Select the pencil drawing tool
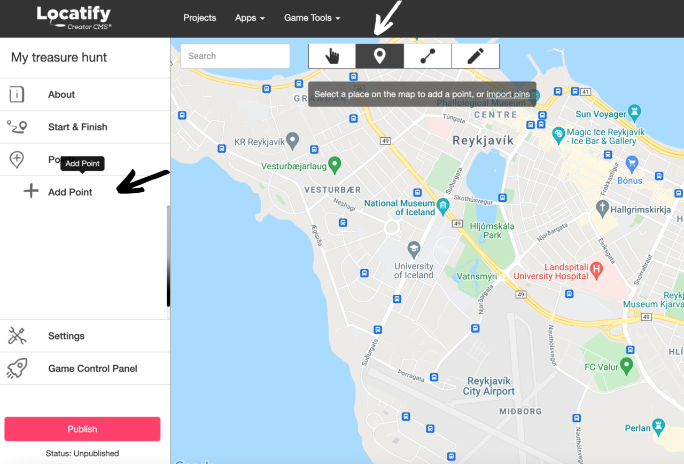 coord(475,56)
